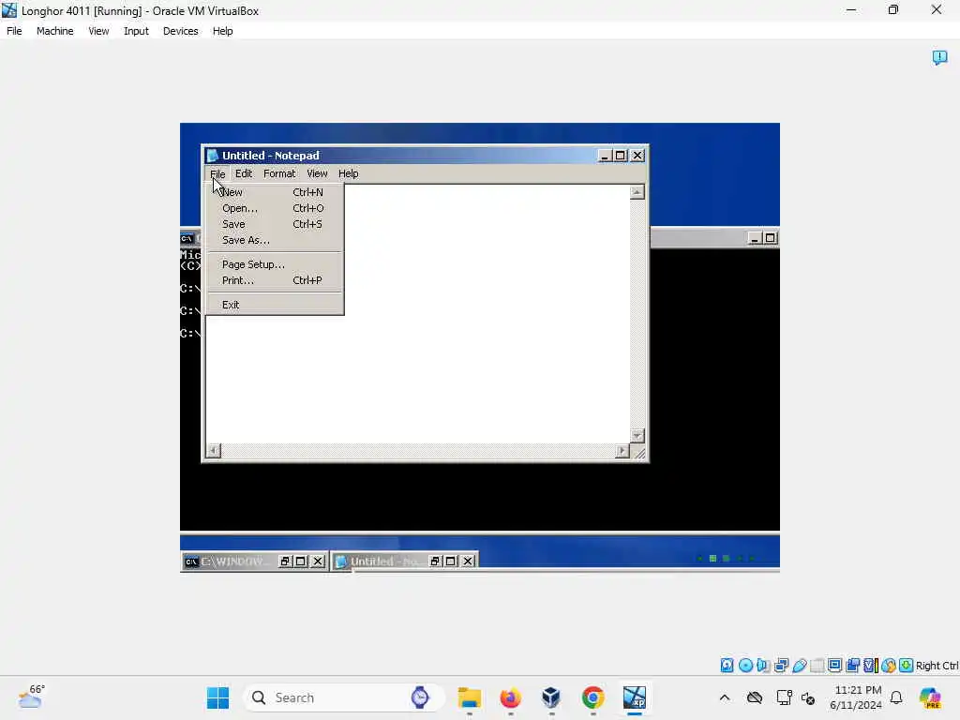Viewport: 960px width, 720px height.
Task: Launch Firefox from the taskbar
Action: pos(511,697)
